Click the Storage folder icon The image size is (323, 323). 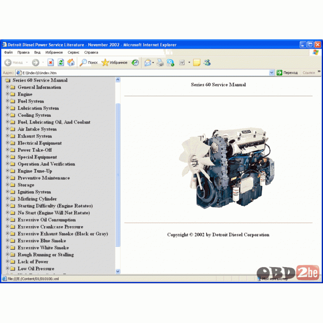13,185
